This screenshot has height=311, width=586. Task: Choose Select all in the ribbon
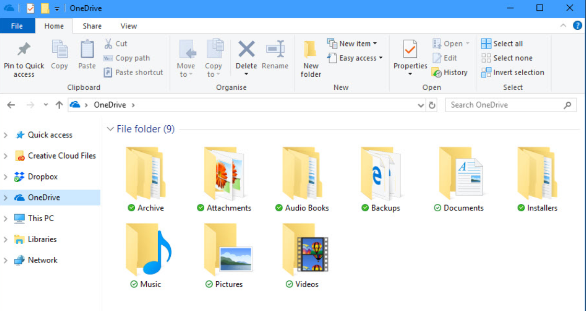(x=502, y=44)
